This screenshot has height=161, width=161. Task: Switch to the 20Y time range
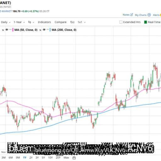tap(58, 158)
